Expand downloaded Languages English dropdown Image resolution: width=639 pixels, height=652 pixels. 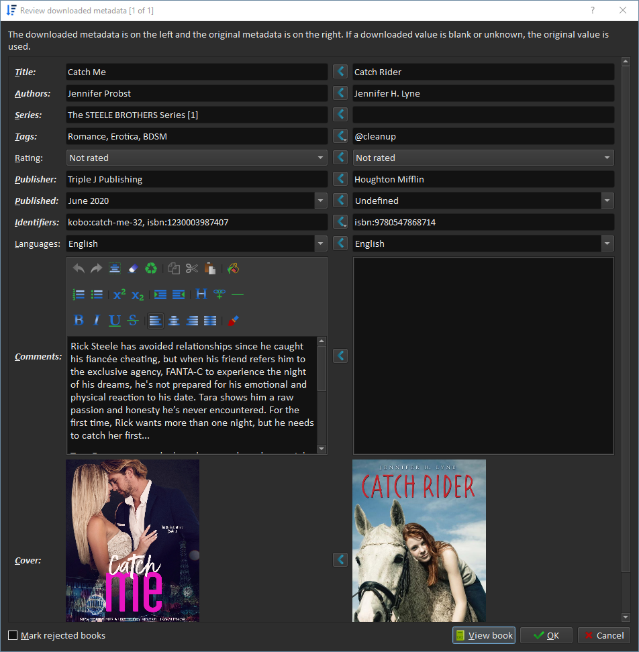click(x=320, y=243)
